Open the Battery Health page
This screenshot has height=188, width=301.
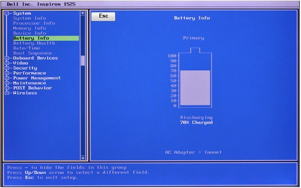[34, 43]
